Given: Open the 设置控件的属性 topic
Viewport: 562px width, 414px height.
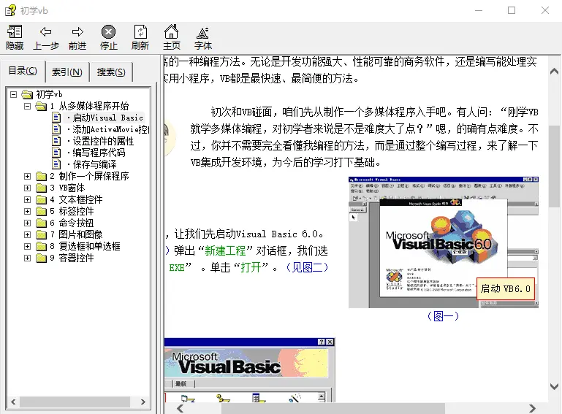Looking at the screenshot, I should 102,141.
